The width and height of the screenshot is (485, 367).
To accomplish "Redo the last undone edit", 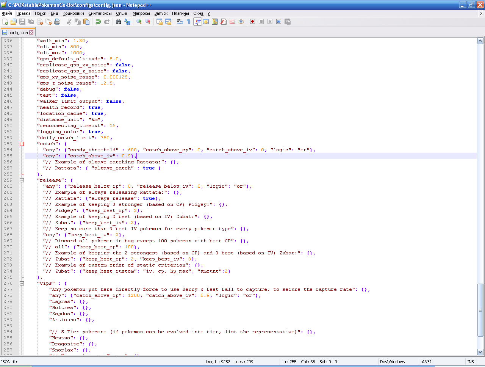I will click(x=107, y=22).
